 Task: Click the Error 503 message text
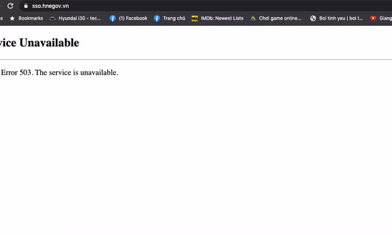click(59, 72)
